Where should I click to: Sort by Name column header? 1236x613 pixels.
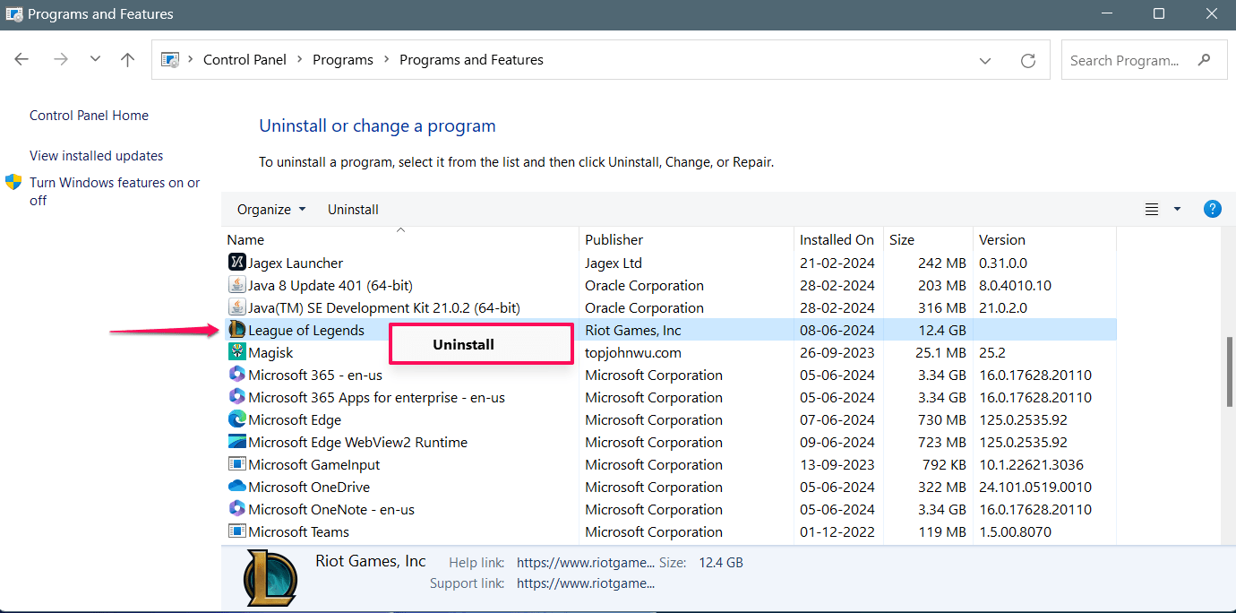399,239
